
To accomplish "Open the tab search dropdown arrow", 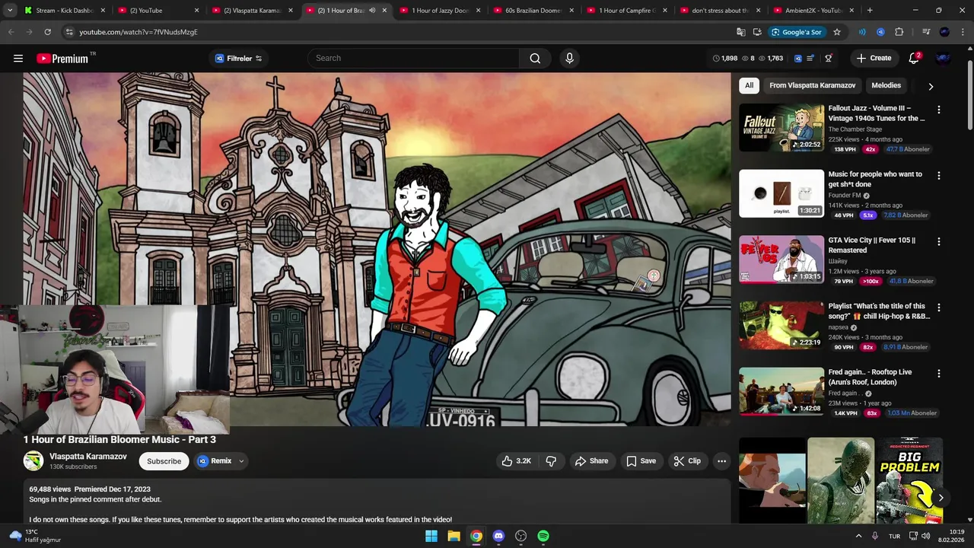I will point(10,11).
